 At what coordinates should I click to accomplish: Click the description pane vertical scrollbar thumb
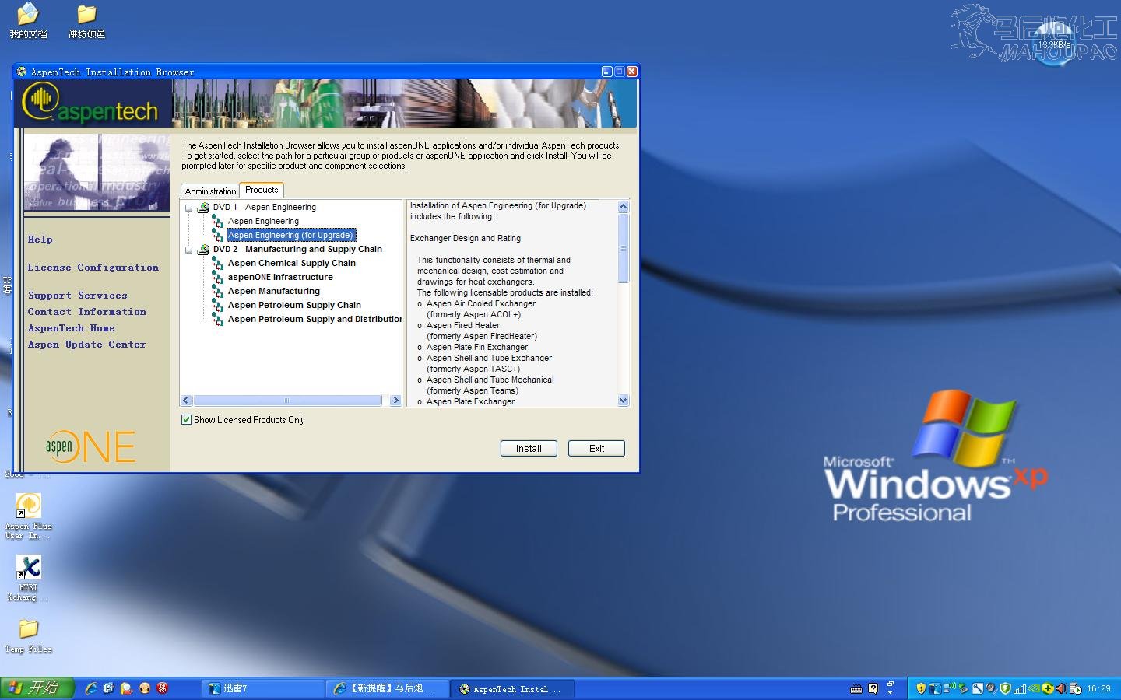pyautogui.click(x=623, y=248)
